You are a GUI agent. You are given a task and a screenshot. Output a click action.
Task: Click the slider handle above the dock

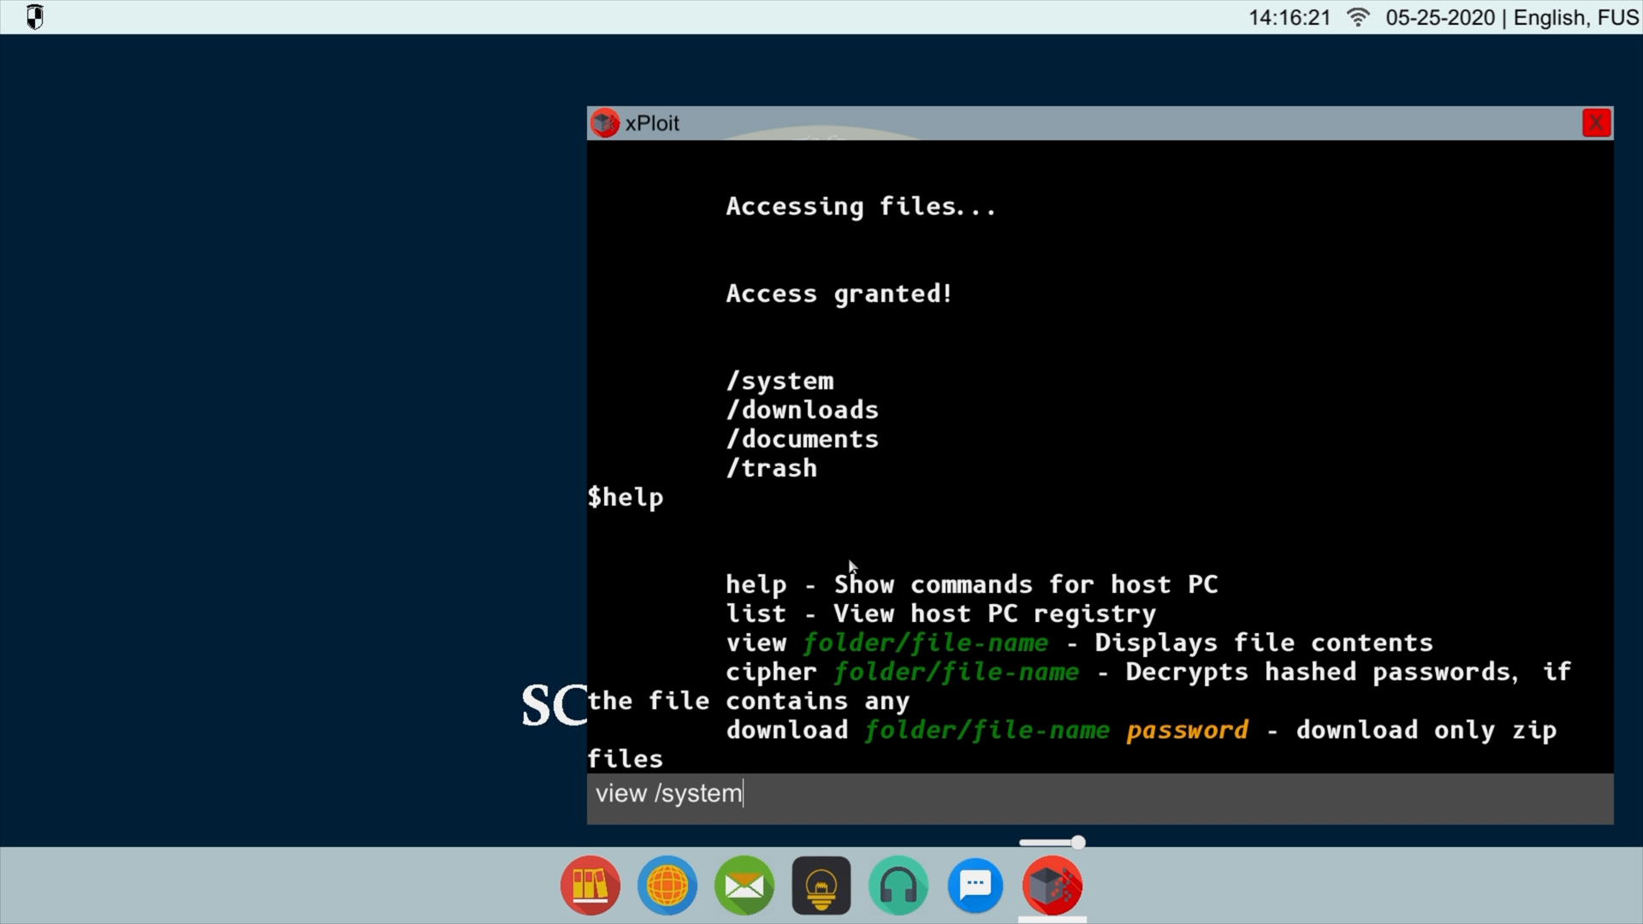coord(1078,843)
